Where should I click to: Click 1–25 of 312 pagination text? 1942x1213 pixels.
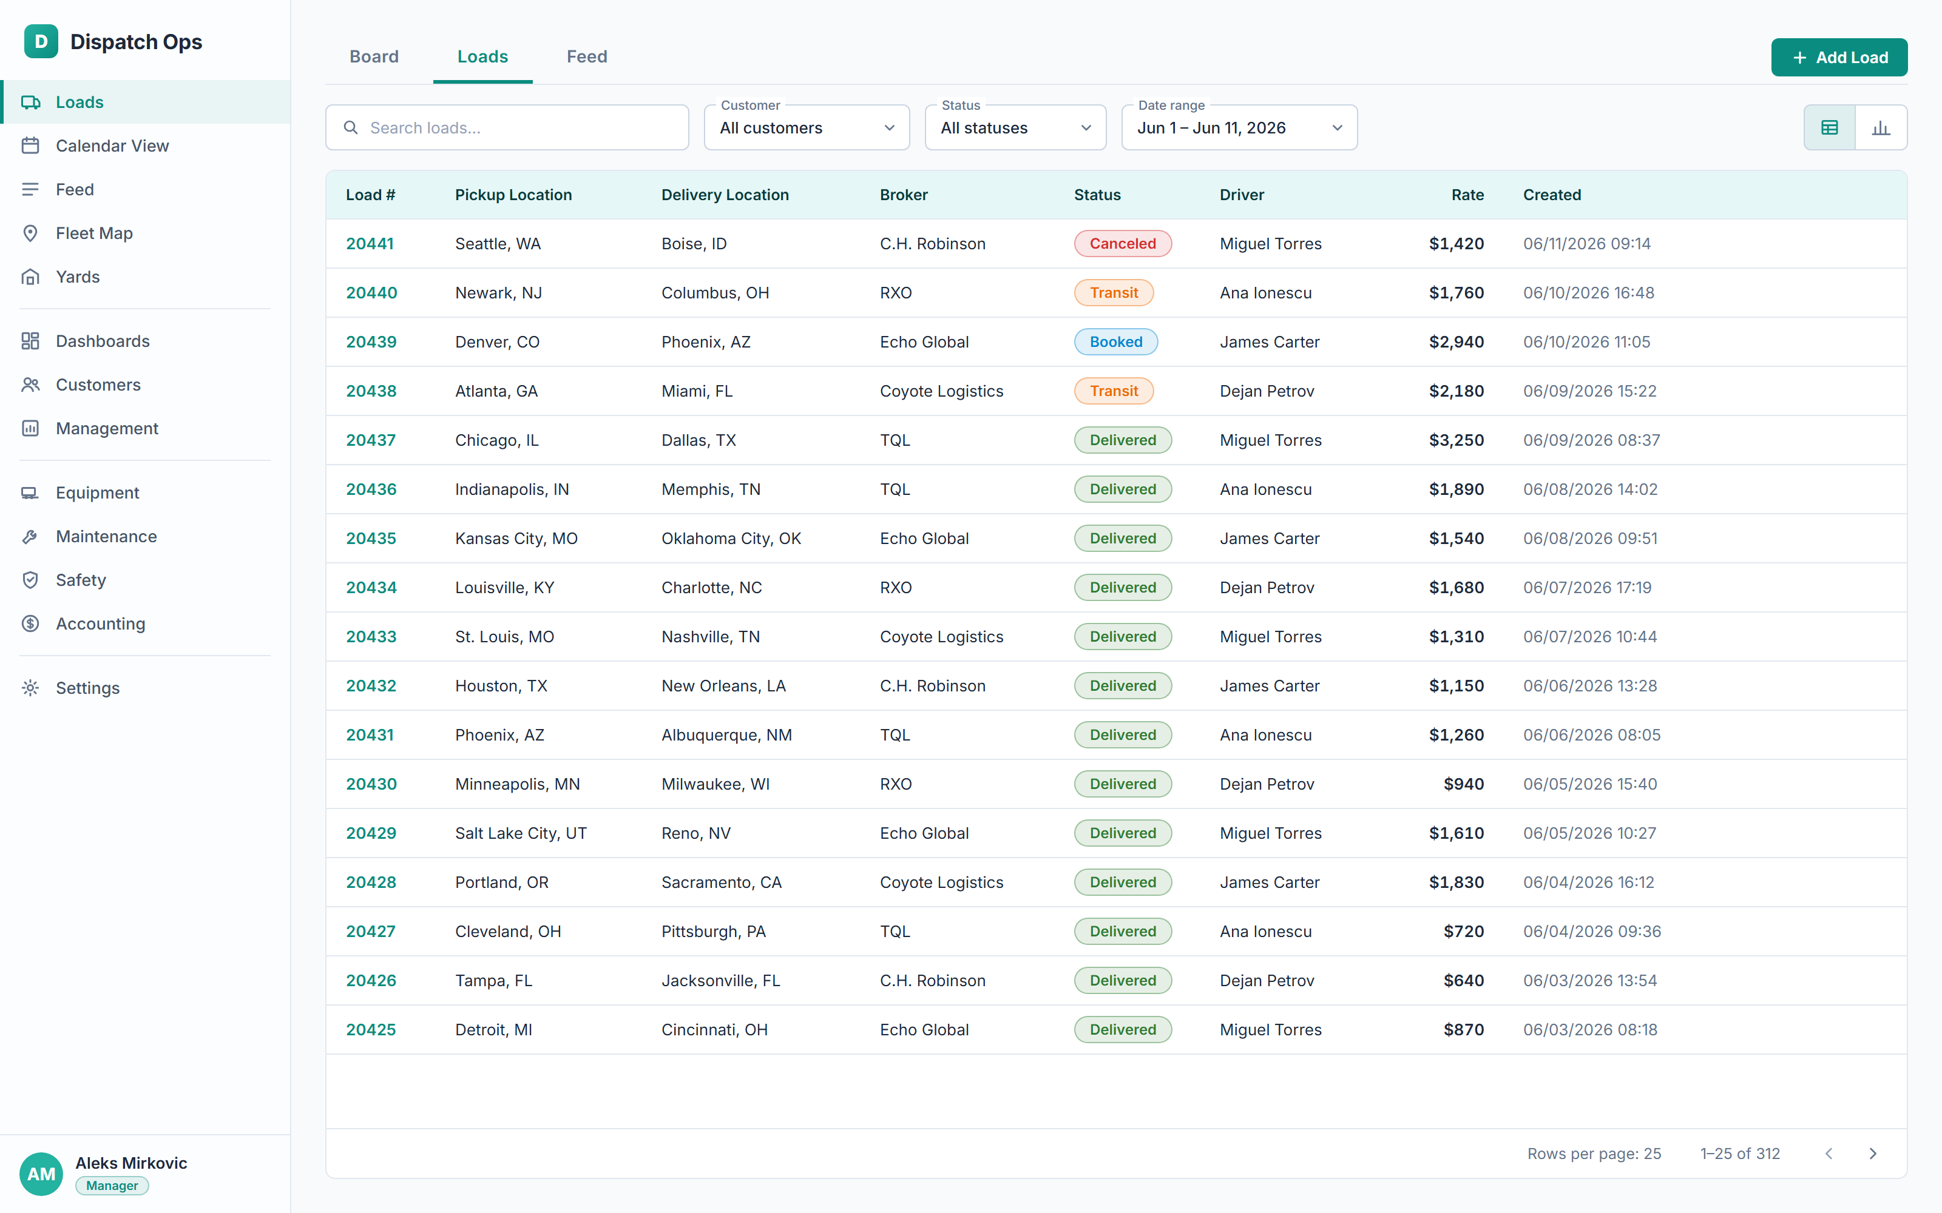click(x=1740, y=1154)
